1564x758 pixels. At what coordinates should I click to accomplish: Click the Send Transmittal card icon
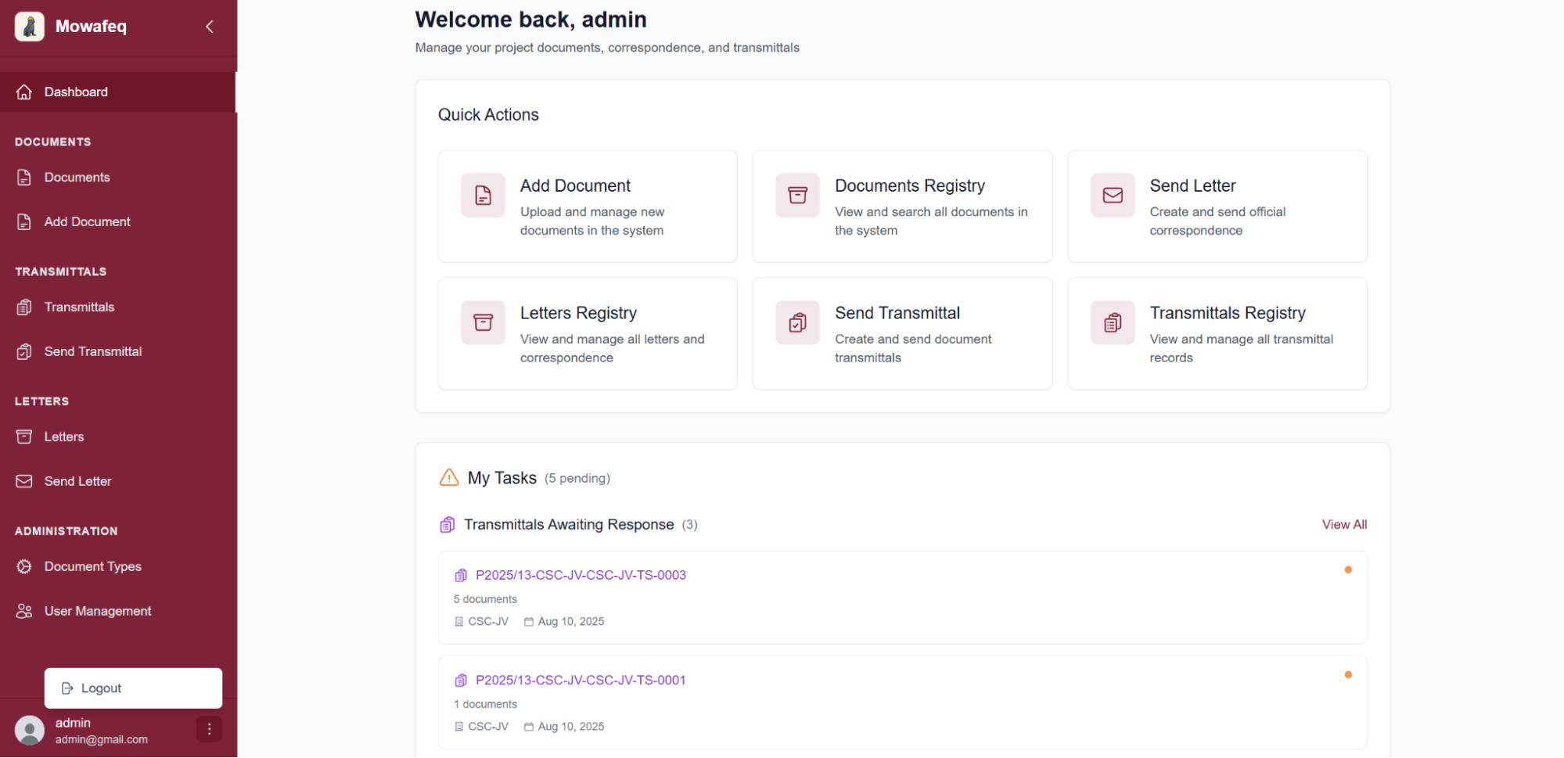click(797, 322)
